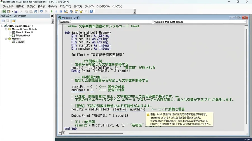Expand toolbar options overflow arrow
This screenshot has height=141, width=252.
[135, 11]
